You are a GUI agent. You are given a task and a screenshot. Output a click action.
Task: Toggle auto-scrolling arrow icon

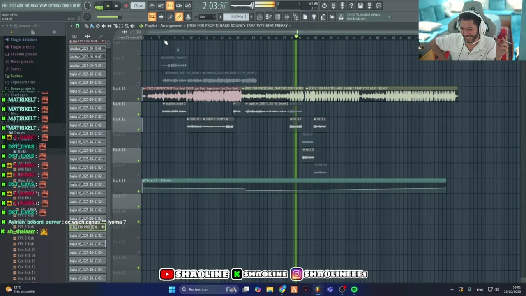pyautogui.click(x=161, y=17)
